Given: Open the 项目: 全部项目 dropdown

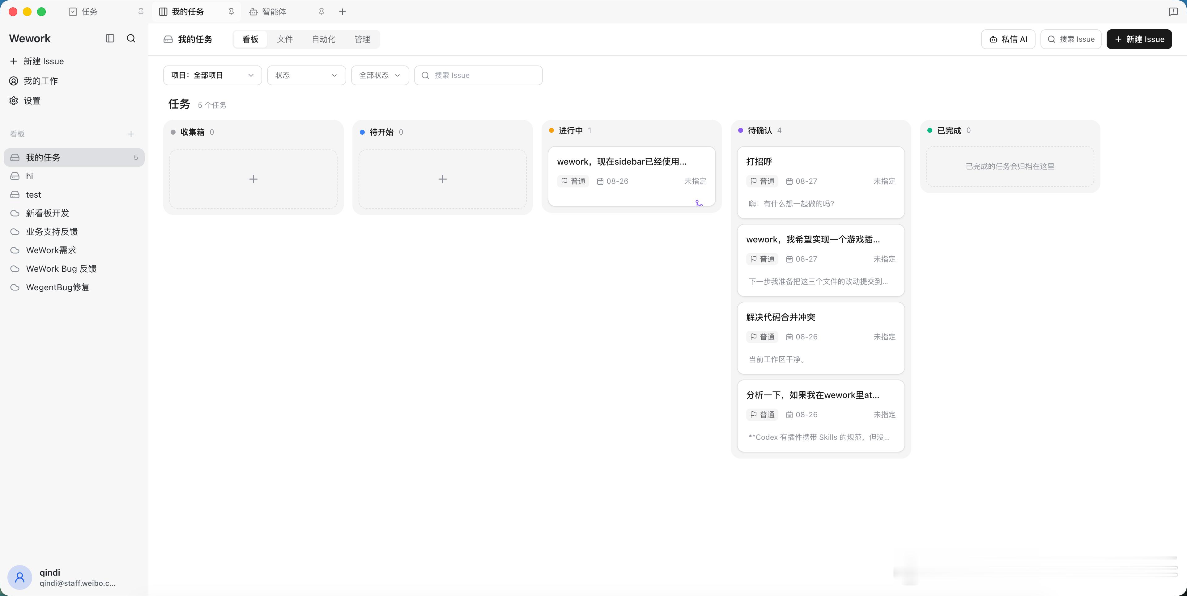Looking at the screenshot, I should pos(212,75).
